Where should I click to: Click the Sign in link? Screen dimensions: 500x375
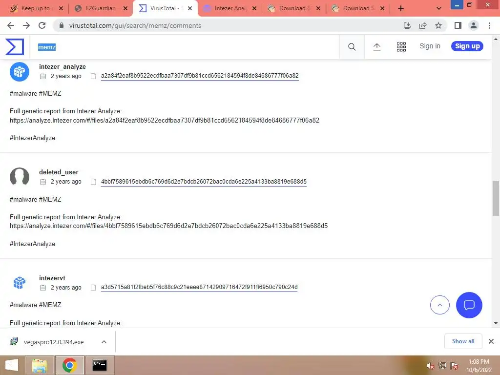point(430,46)
